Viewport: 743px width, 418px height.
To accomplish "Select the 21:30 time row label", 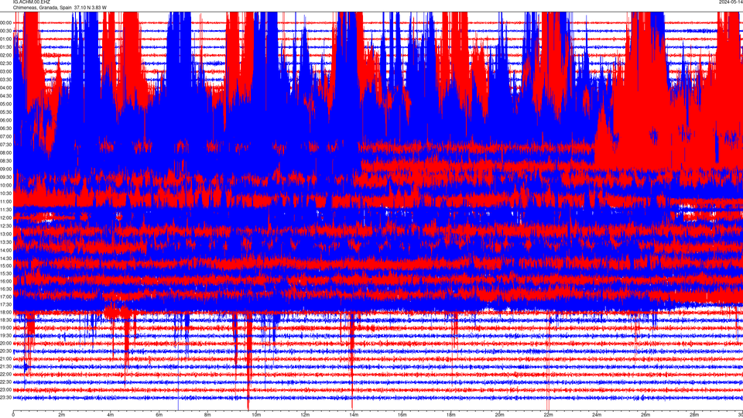I will coord(5,366).
